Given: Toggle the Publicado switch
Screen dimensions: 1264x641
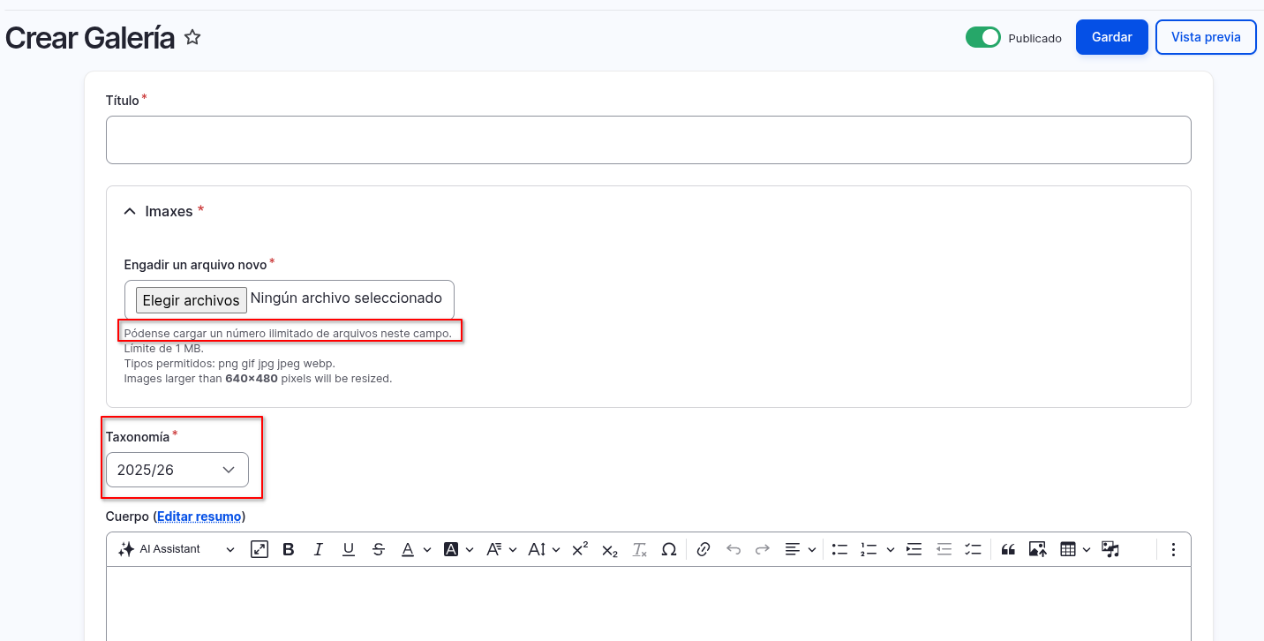Looking at the screenshot, I should tap(982, 37).
